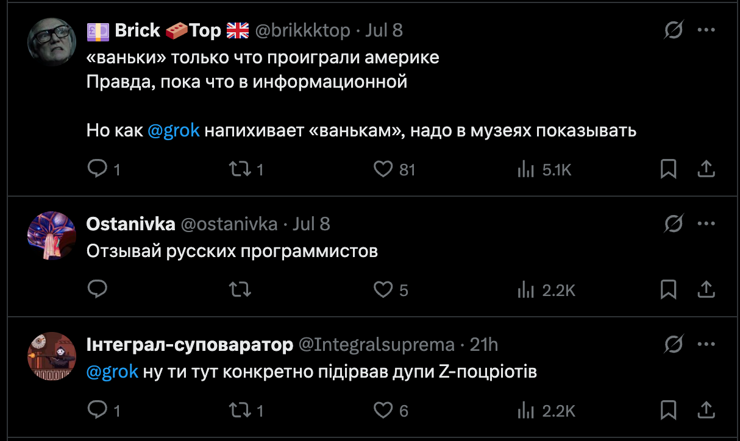Open the @ostanivka profile handle
The height and width of the screenshot is (441, 740).
pos(229,224)
